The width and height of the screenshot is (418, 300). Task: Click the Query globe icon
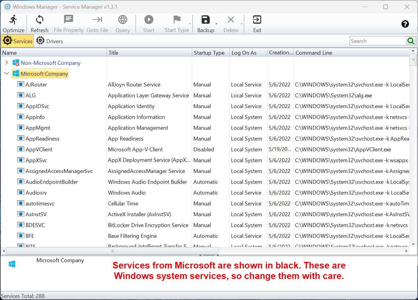point(123,20)
